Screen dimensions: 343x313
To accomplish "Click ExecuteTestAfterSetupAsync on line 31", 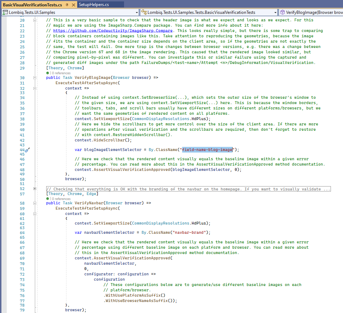I will point(87,83).
